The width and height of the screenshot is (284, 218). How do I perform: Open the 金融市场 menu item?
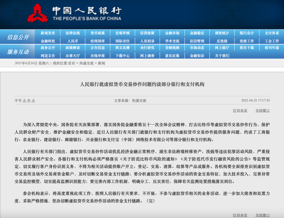click(172, 33)
